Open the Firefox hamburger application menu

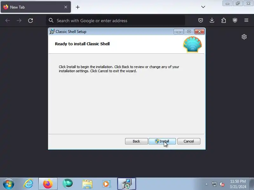pos(246,20)
